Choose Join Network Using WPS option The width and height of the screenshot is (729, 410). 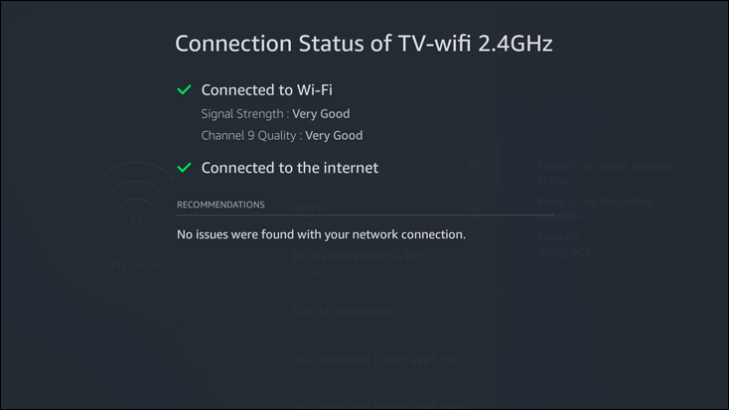[379, 358]
